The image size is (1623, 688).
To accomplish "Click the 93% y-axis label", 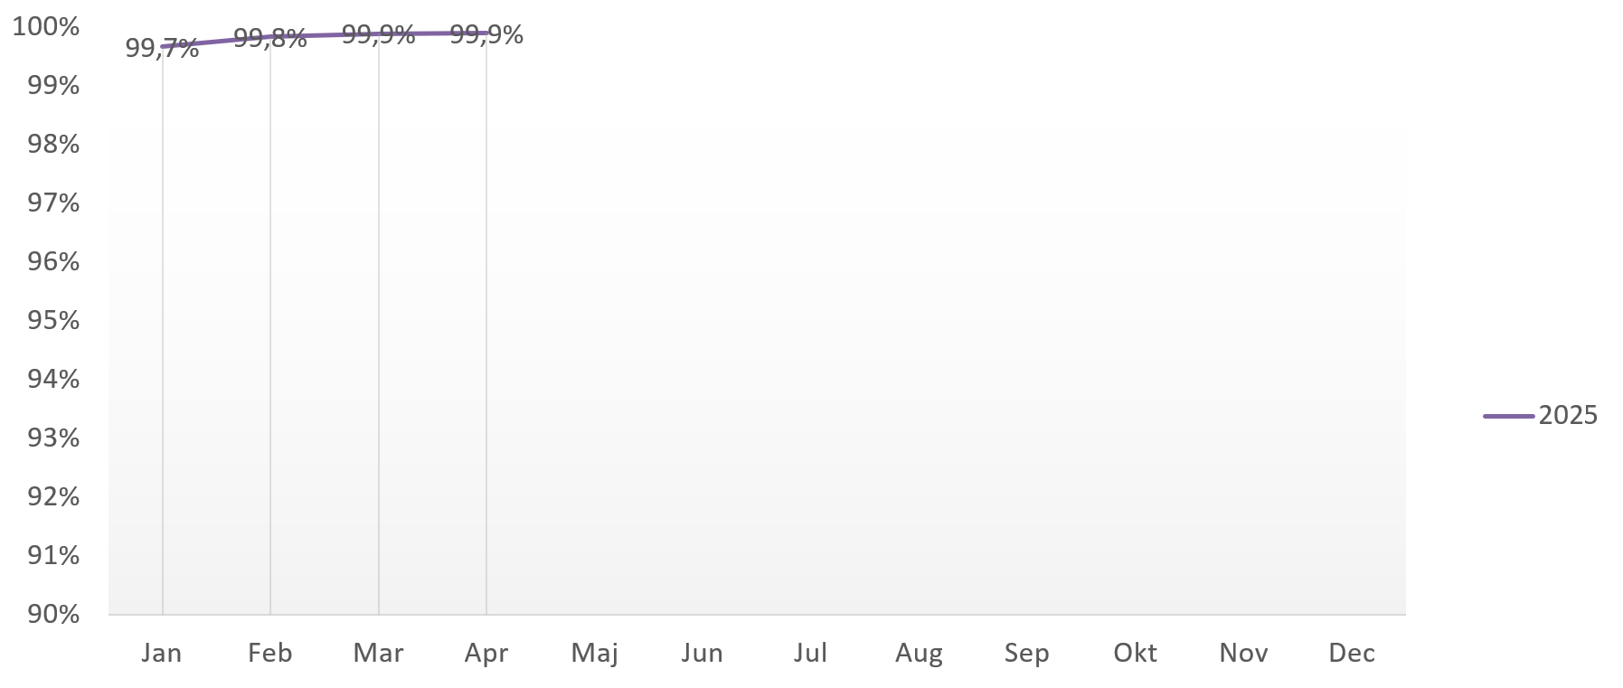I will (53, 438).
